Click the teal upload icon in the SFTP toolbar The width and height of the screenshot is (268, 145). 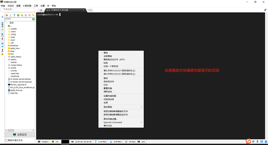pyautogui.click(x=14, y=15)
